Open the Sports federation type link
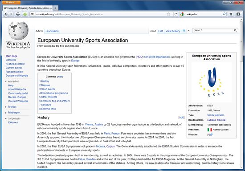The width and height of the screenshot is (245, 171). pyautogui.click(x=216, y=115)
